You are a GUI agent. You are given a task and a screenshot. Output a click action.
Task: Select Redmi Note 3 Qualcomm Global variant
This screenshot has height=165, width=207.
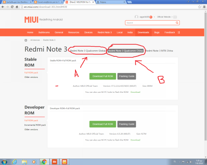[x=88, y=51]
